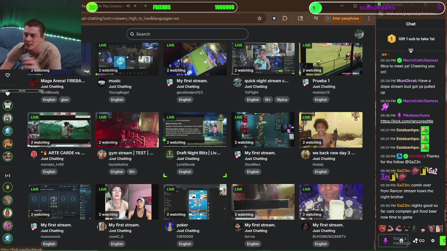The image size is (447, 251).
Task: Visit the thatstj channel name
Action: tap(320, 165)
